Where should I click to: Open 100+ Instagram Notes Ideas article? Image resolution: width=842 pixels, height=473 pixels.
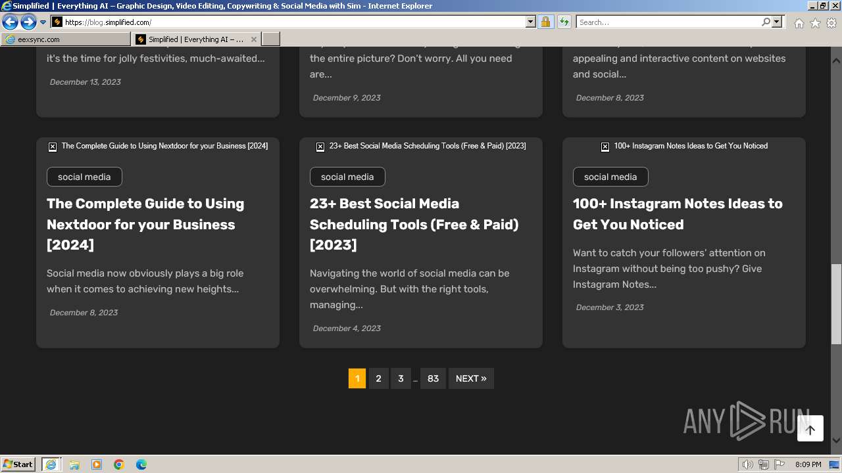click(678, 214)
